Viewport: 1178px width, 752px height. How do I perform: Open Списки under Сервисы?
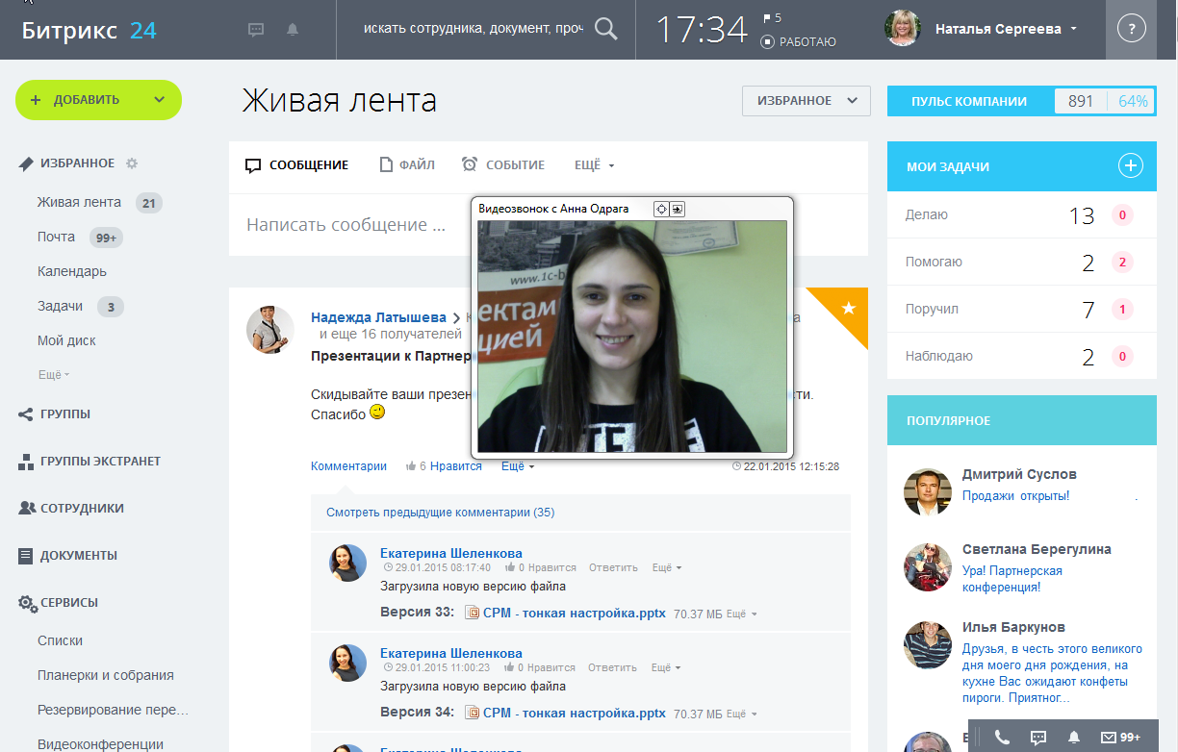[x=60, y=640]
